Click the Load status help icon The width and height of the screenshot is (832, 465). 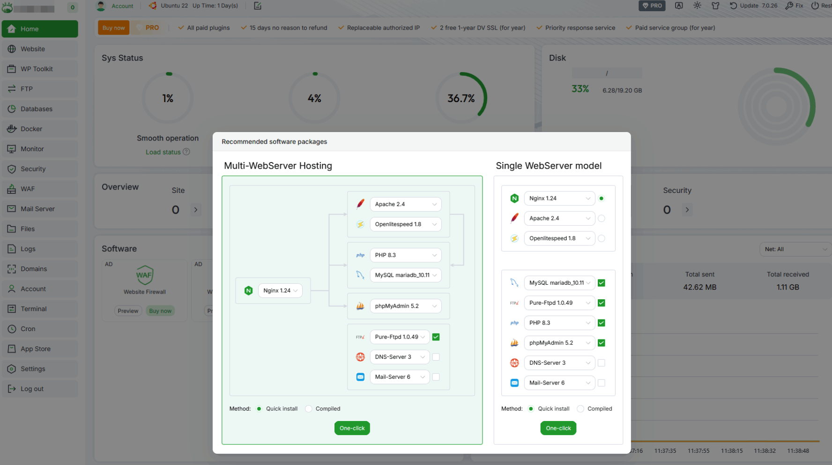point(186,152)
